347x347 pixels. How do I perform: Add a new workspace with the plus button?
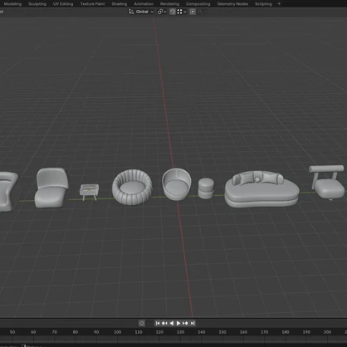tap(279, 4)
